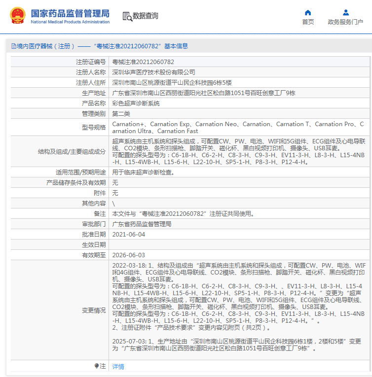This screenshot has height=377, width=372.
Task: Click the 有效期至 row label
Action: click(94, 255)
